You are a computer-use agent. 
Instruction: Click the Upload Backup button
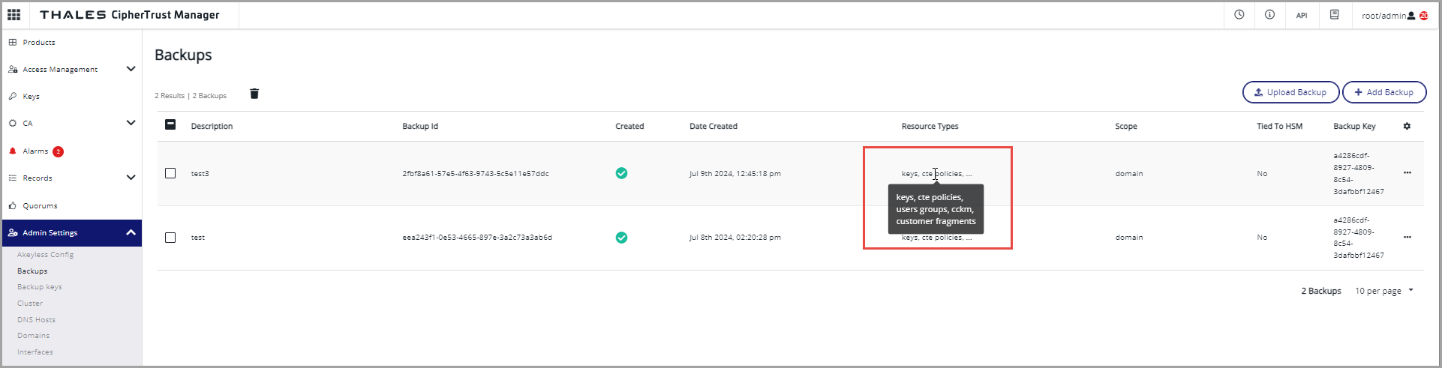(1290, 92)
